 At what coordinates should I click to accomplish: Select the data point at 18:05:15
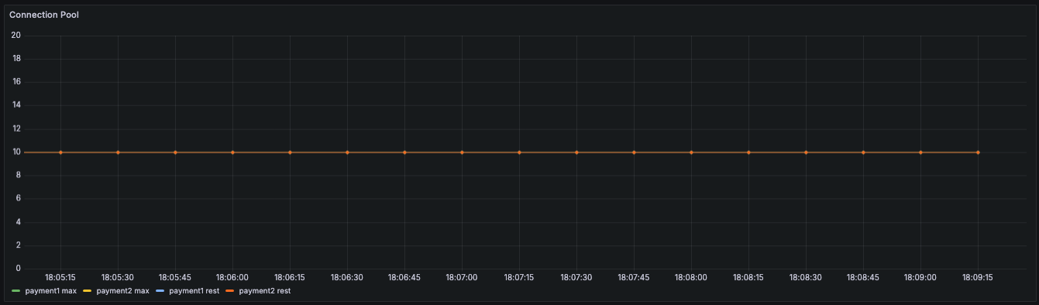(x=60, y=152)
